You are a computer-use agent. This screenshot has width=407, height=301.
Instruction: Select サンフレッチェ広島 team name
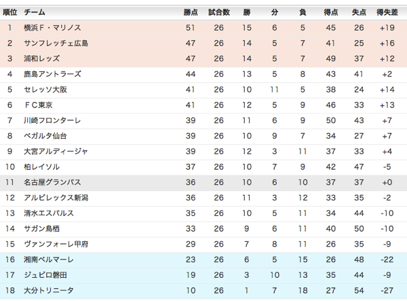[56, 43]
